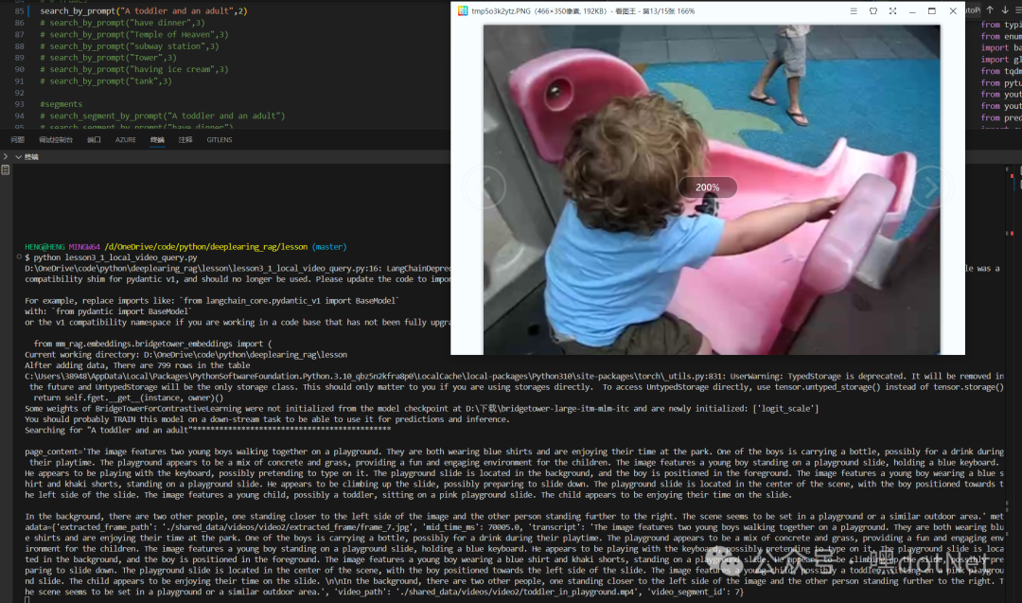Show next image with right arrow
1022x603 pixels.
(931, 187)
